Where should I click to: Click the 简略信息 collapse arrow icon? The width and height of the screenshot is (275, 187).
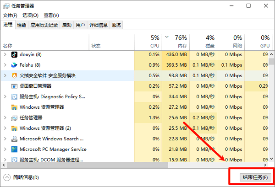tap(7, 177)
